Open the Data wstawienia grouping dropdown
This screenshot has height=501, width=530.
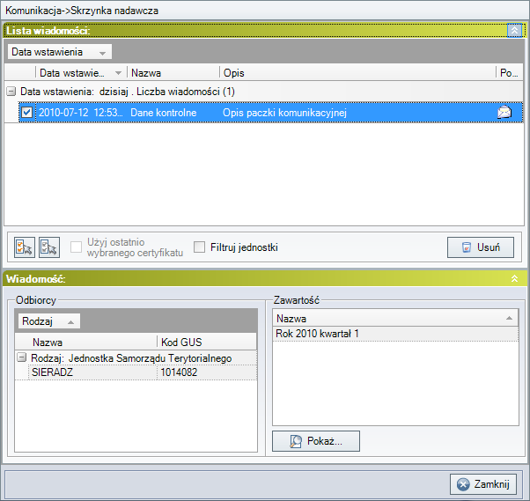[60, 52]
